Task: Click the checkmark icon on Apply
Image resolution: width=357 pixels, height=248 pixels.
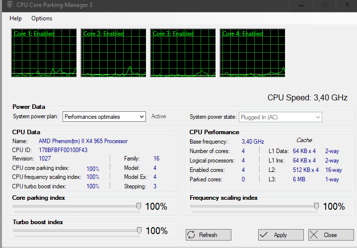Action: 265,235
